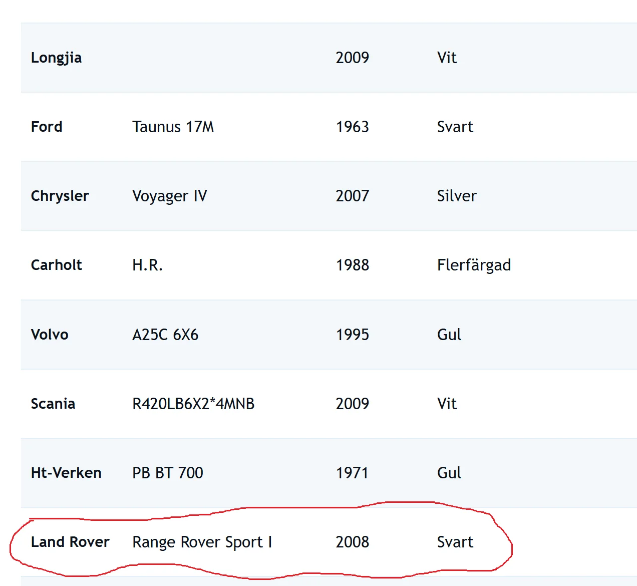637x586 pixels.
Task: Click the Voyager IV model text
Action: click(169, 196)
